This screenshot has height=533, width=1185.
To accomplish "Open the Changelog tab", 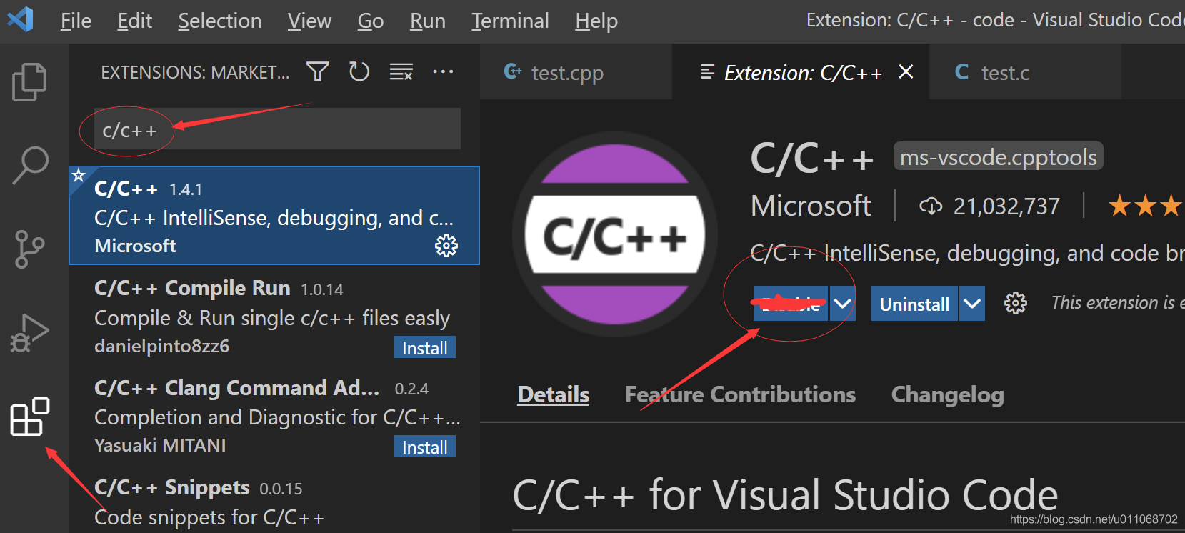I will coord(947,394).
